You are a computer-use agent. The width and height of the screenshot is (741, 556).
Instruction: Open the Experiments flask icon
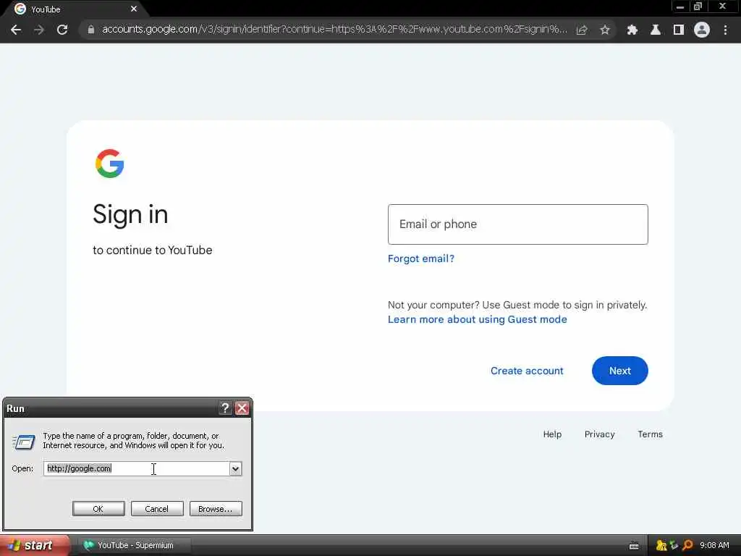[656, 30]
